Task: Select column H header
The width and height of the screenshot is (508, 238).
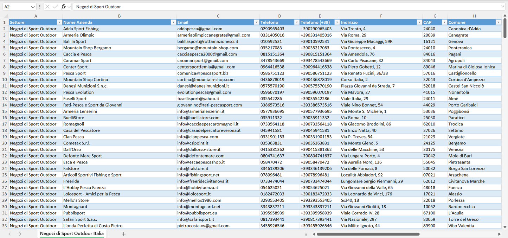Action: coord(474,16)
